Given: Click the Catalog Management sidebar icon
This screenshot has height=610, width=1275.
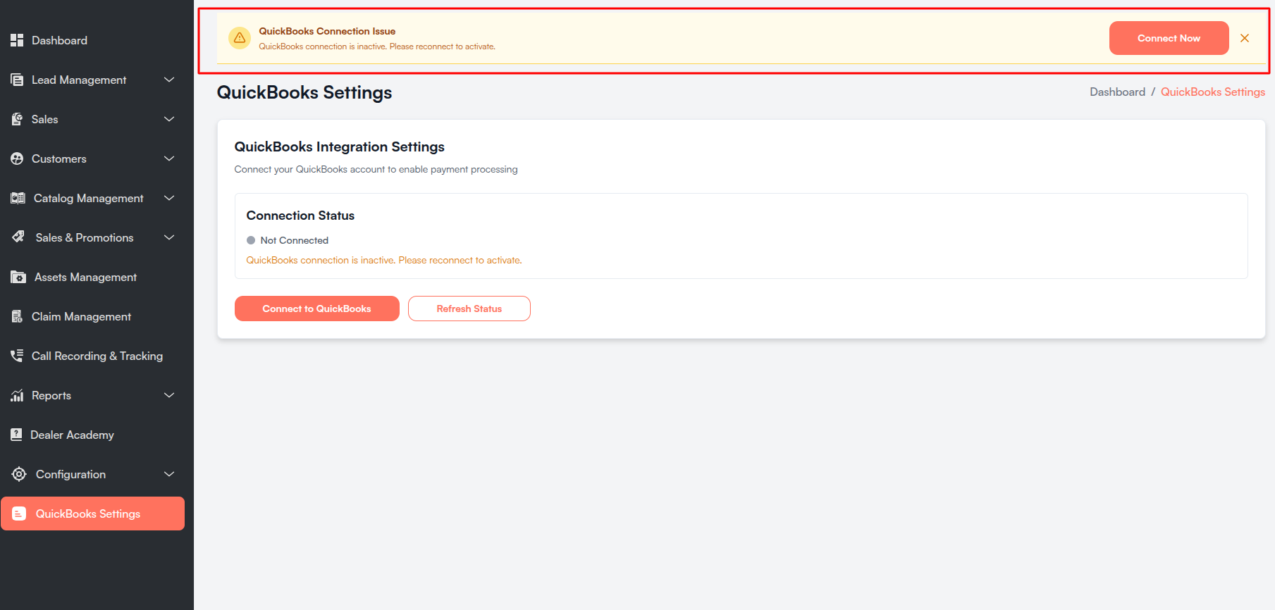Looking at the screenshot, I should (x=18, y=198).
